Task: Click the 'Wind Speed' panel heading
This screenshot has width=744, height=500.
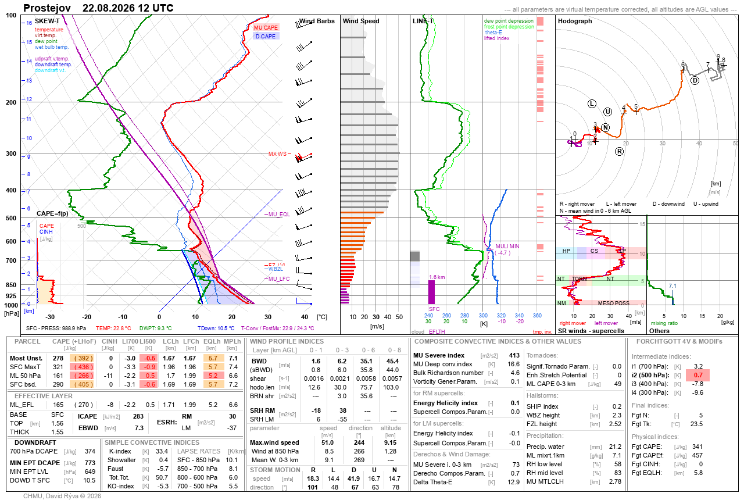Action: click(x=361, y=22)
